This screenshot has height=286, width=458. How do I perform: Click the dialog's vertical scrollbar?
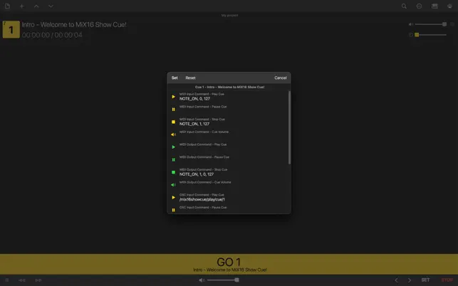pos(289,127)
